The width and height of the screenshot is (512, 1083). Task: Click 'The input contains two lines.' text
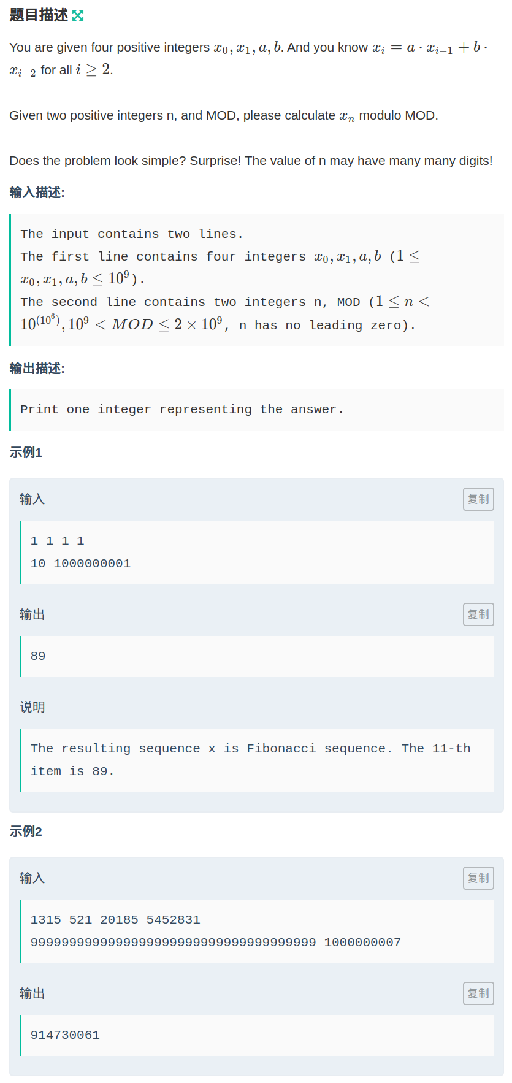coord(132,234)
